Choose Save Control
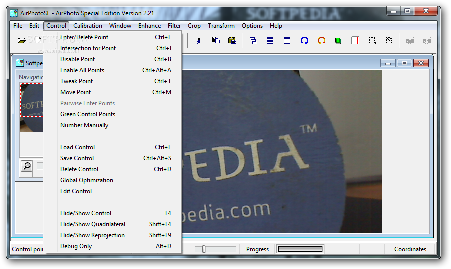Image resolution: width=451 pixels, height=269 pixels. coord(113,158)
